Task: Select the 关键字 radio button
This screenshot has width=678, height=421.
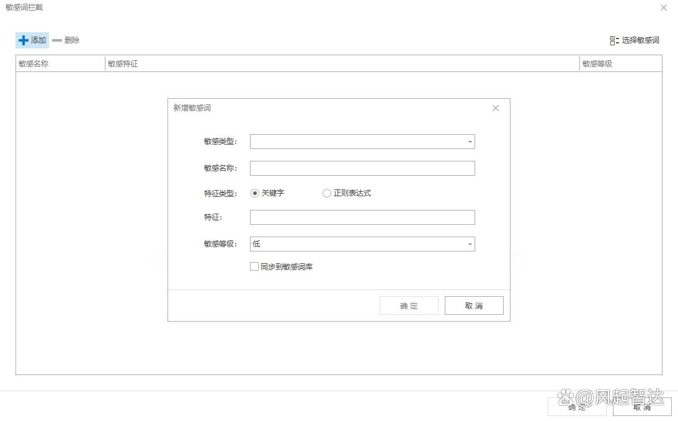Action: [x=255, y=193]
